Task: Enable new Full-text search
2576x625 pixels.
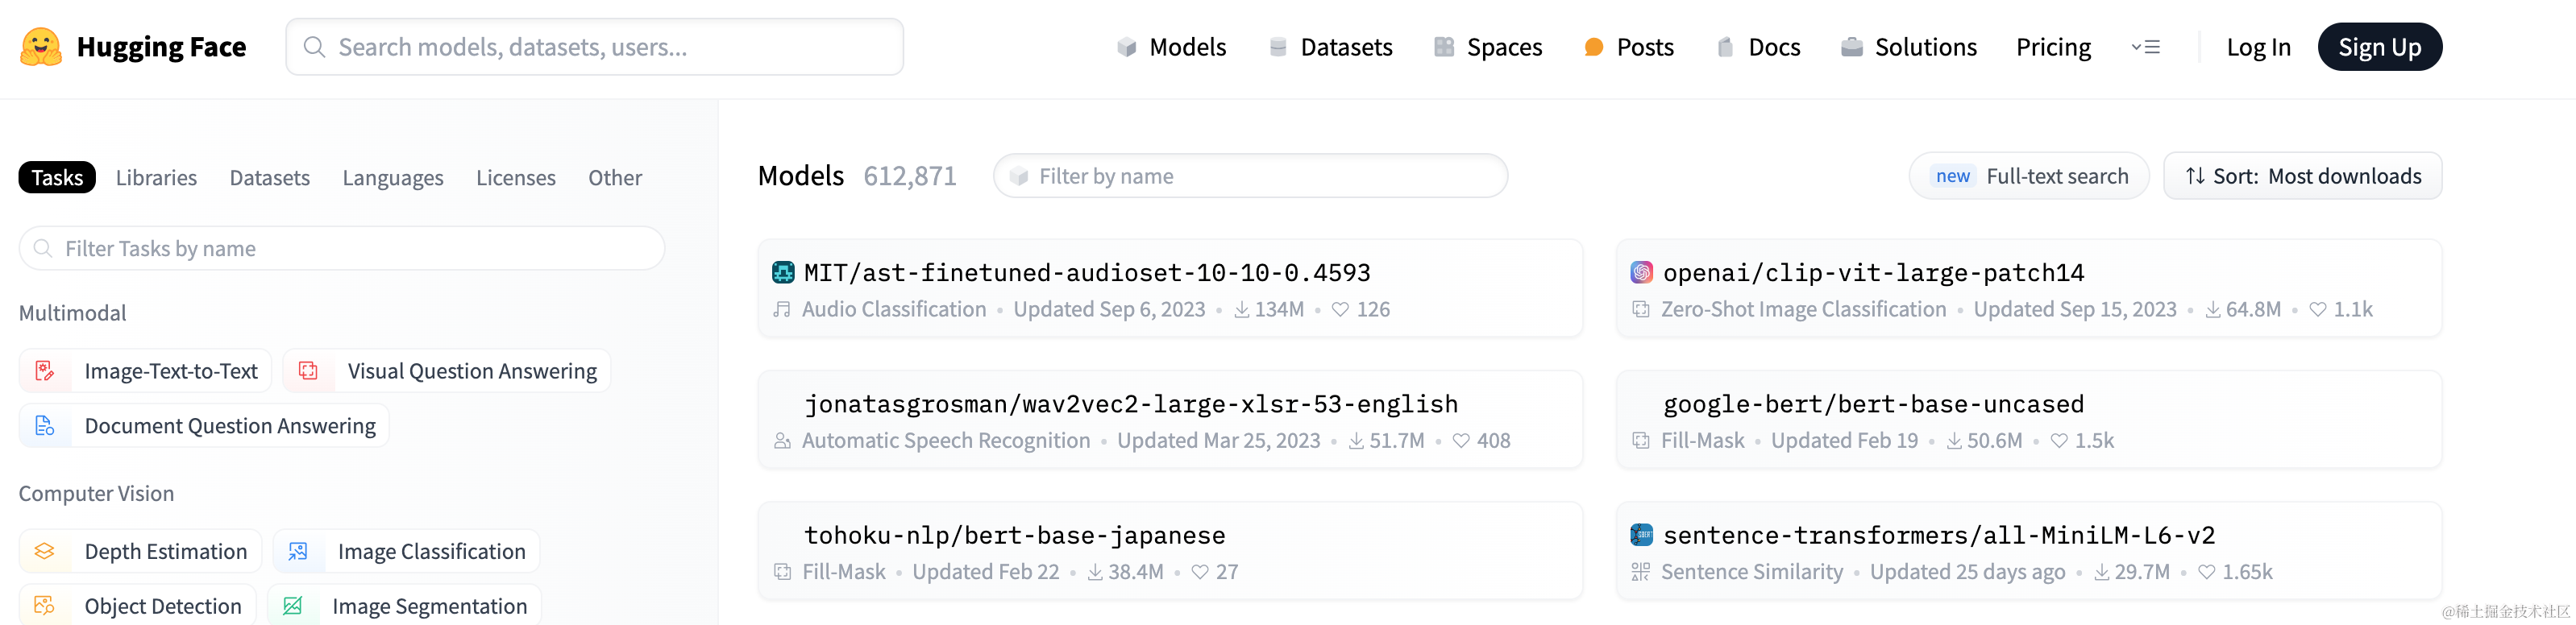Action: [2029, 176]
